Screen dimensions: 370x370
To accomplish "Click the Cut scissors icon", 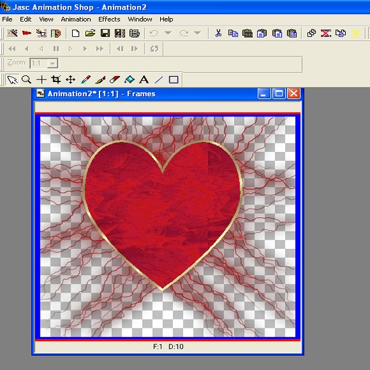I will [218, 33].
